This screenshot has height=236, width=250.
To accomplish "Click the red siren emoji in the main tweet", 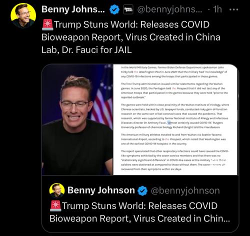I will (x=47, y=24).
